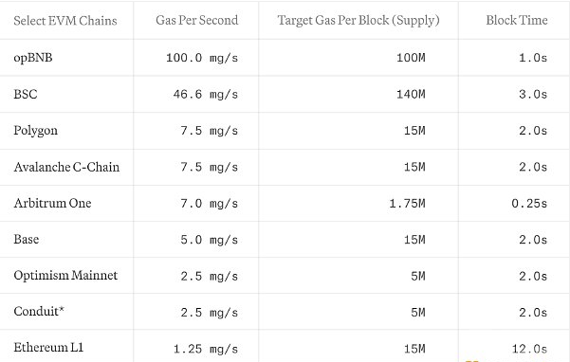Click the Select EVM Chains column header
Image resolution: width=570 pixels, height=362 pixels.
(x=65, y=20)
